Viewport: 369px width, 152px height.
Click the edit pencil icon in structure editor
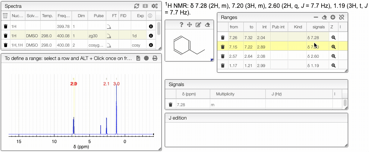click(198, 25)
